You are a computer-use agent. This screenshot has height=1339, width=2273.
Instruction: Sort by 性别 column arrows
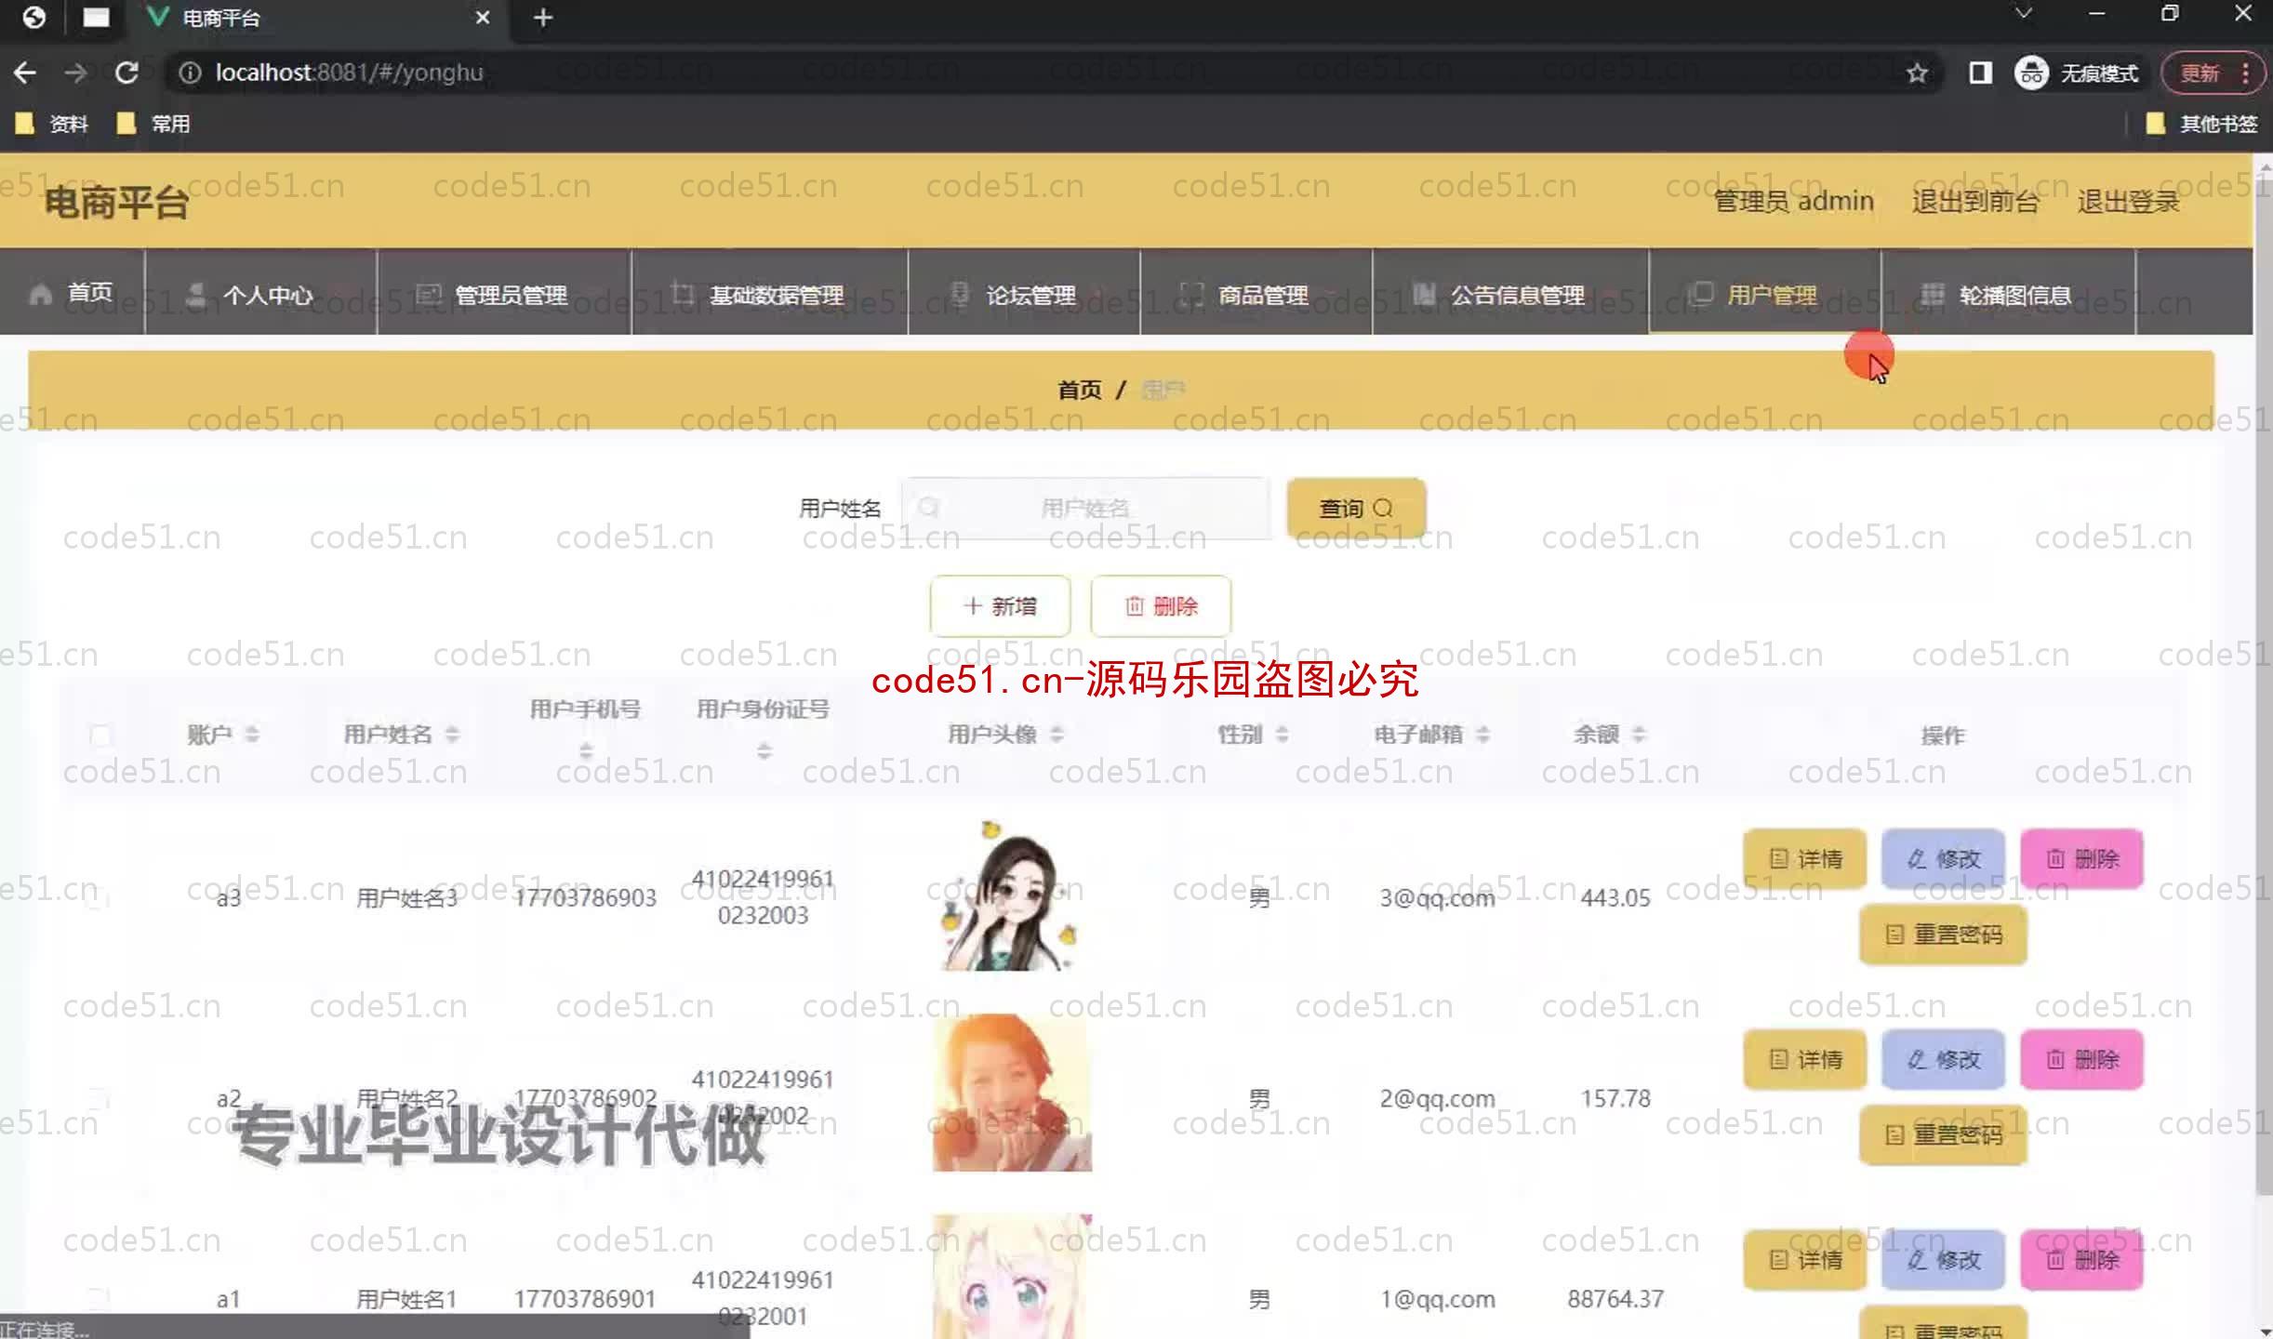[x=1282, y=735]
